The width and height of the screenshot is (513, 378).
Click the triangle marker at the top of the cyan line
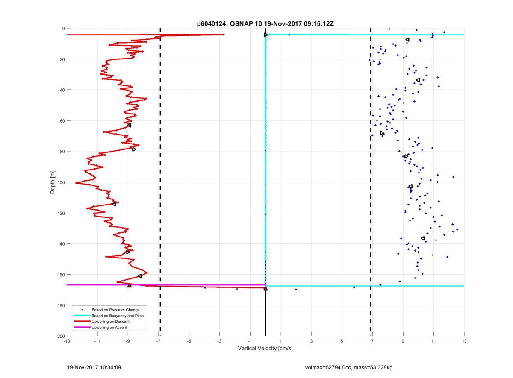[x=265, y=35]
